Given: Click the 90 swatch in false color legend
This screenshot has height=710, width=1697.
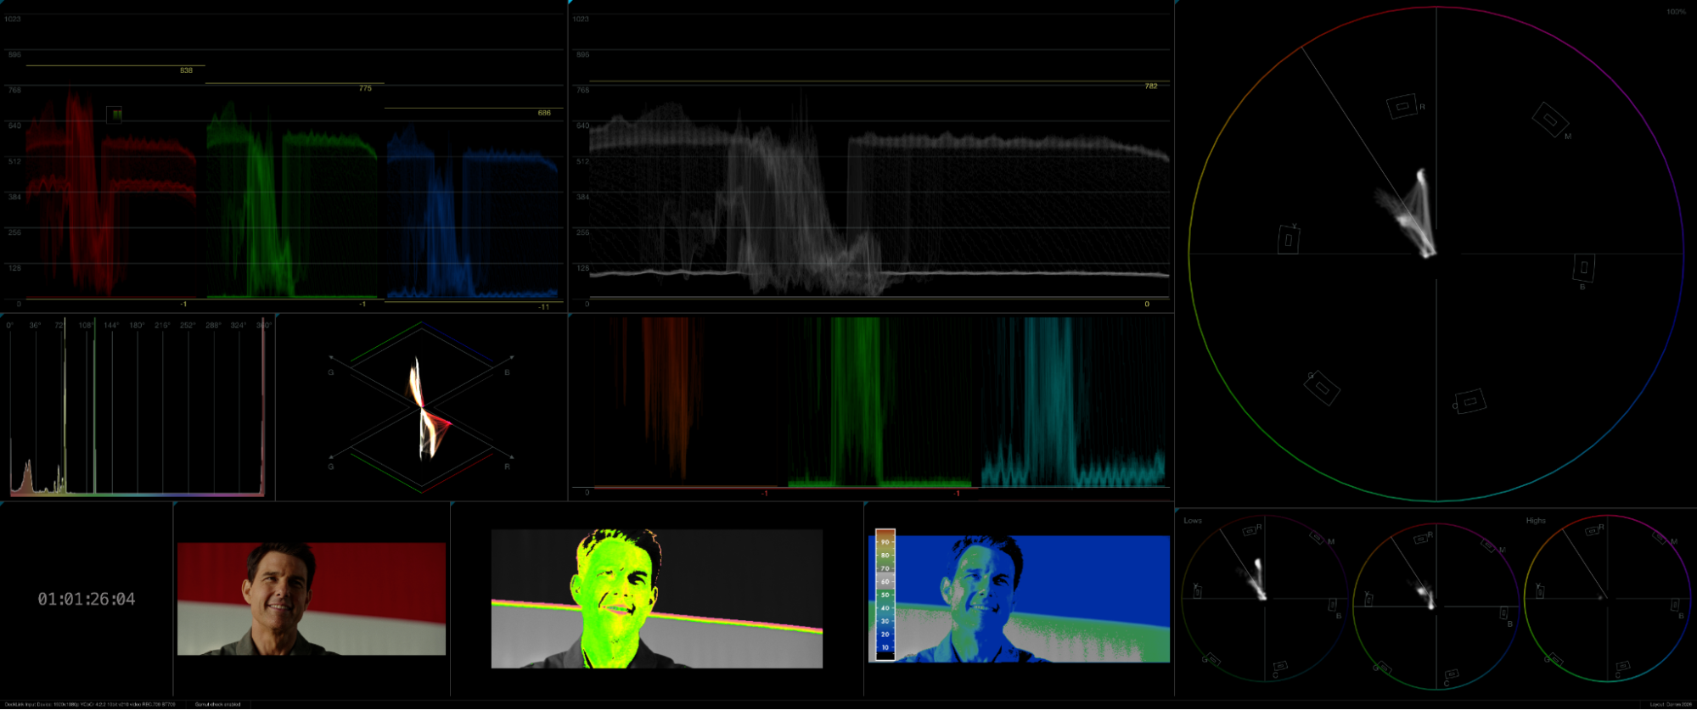Looking at the screenshot, I should [x=885, y=542].
